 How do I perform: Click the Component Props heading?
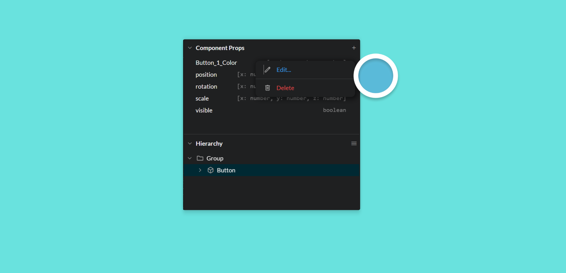[x=220, y=48]
